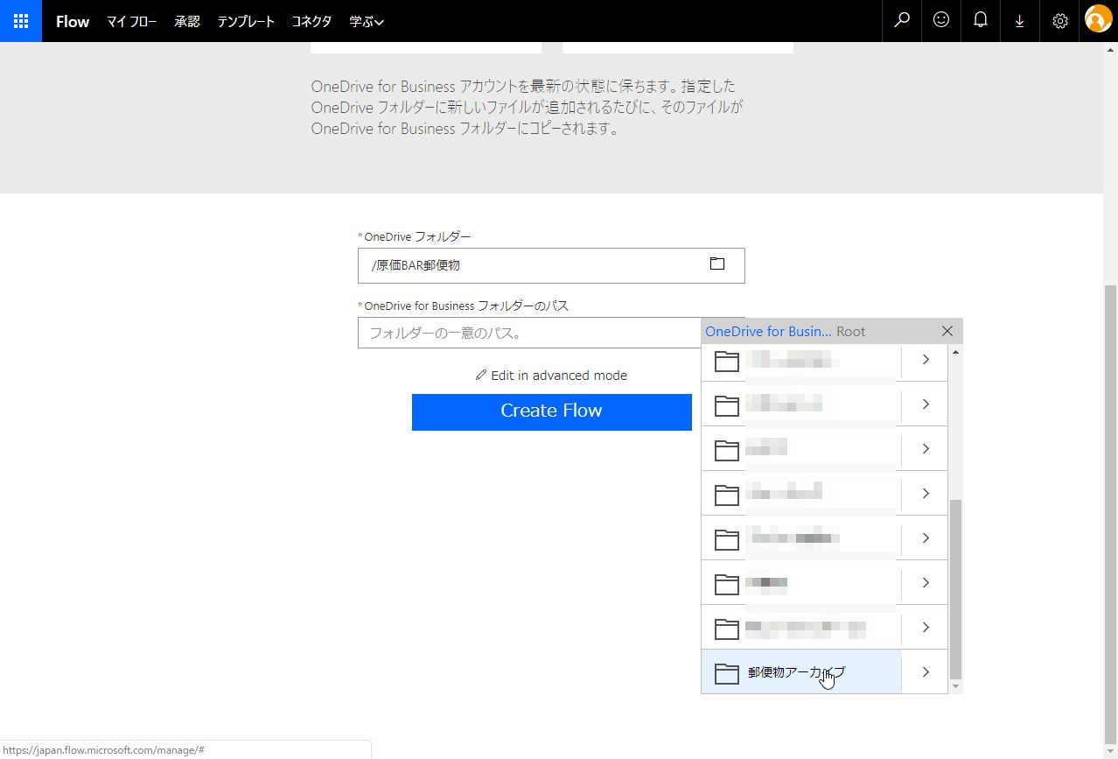Open the app launcher waffle icon
The image size is (1118, 759).
21,21
